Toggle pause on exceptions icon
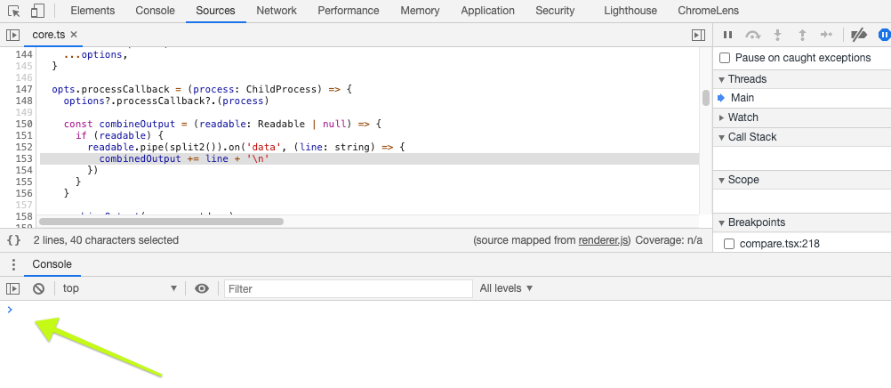The height and width of the screenshot is (388, 891). 884,35
